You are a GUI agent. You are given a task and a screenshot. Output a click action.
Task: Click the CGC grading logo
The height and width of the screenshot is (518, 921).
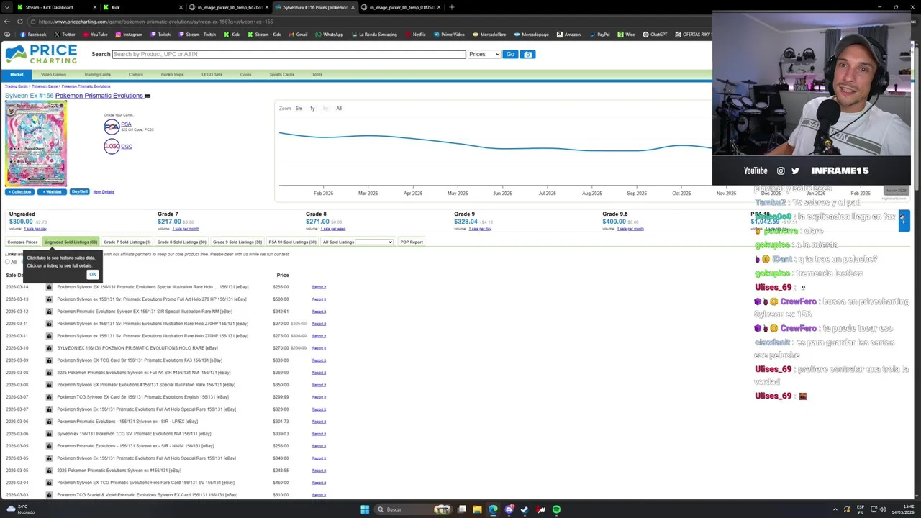(112, 146)
